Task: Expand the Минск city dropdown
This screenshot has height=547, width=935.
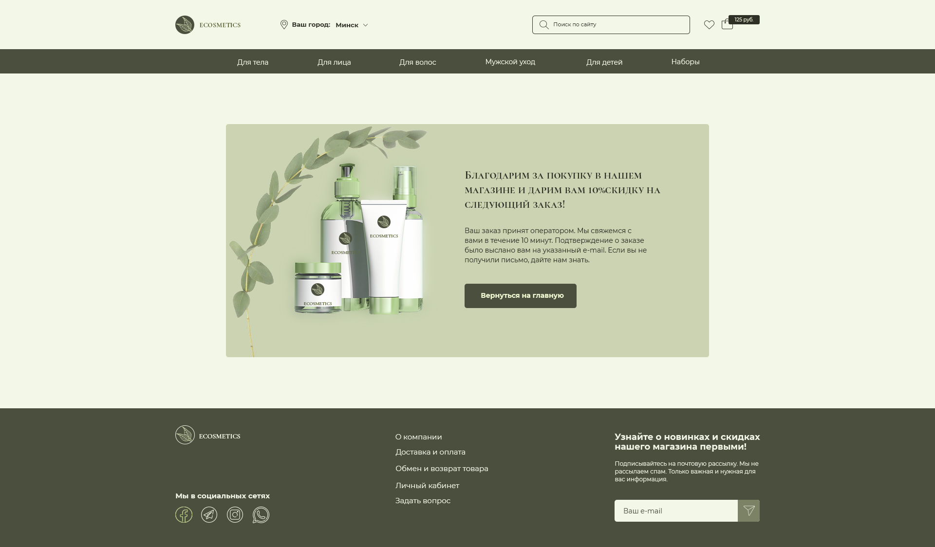Action: pyautogui.click(x=352, y=25)
